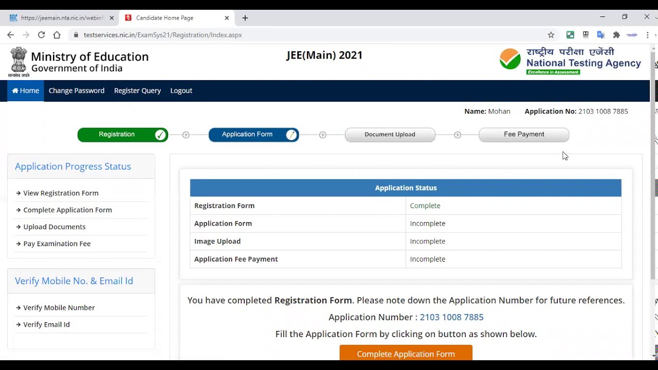Open browser home page via home icon
Screen dimensions: 658x370
tap(57, 35)
